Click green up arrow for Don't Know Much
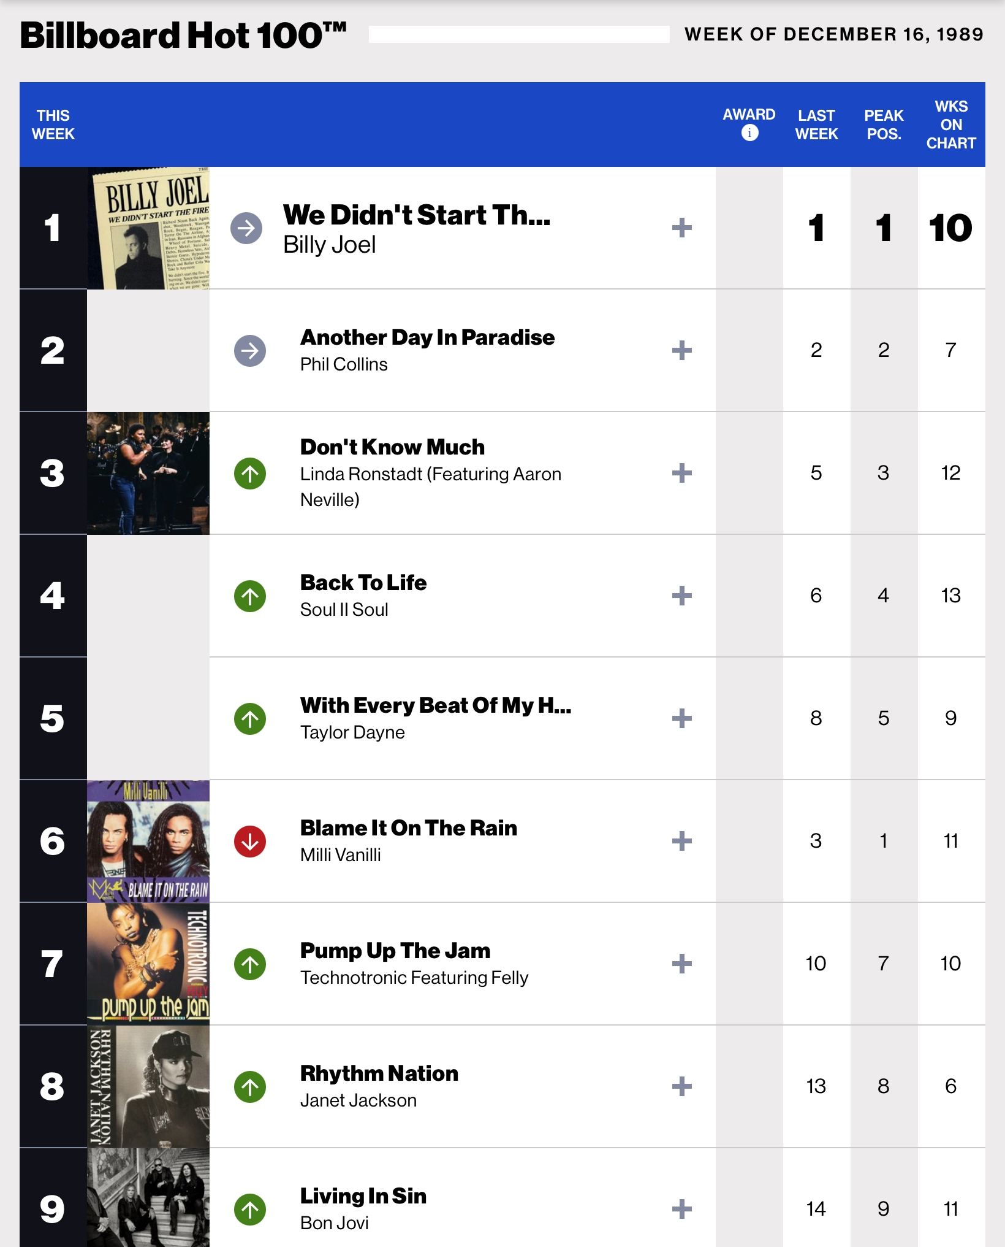The width and height of the screenshot is (1005, 1247). (x=250, y=474)
